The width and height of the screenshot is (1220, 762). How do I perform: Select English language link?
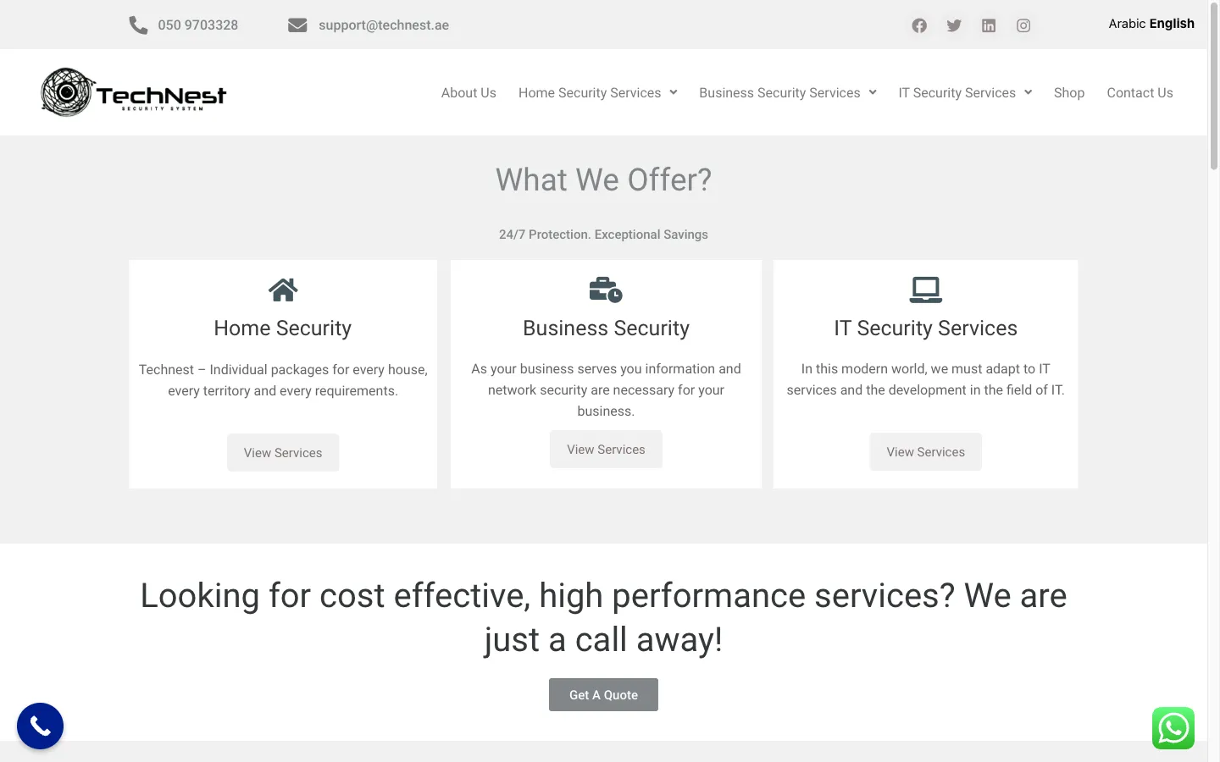[1172, 24]
